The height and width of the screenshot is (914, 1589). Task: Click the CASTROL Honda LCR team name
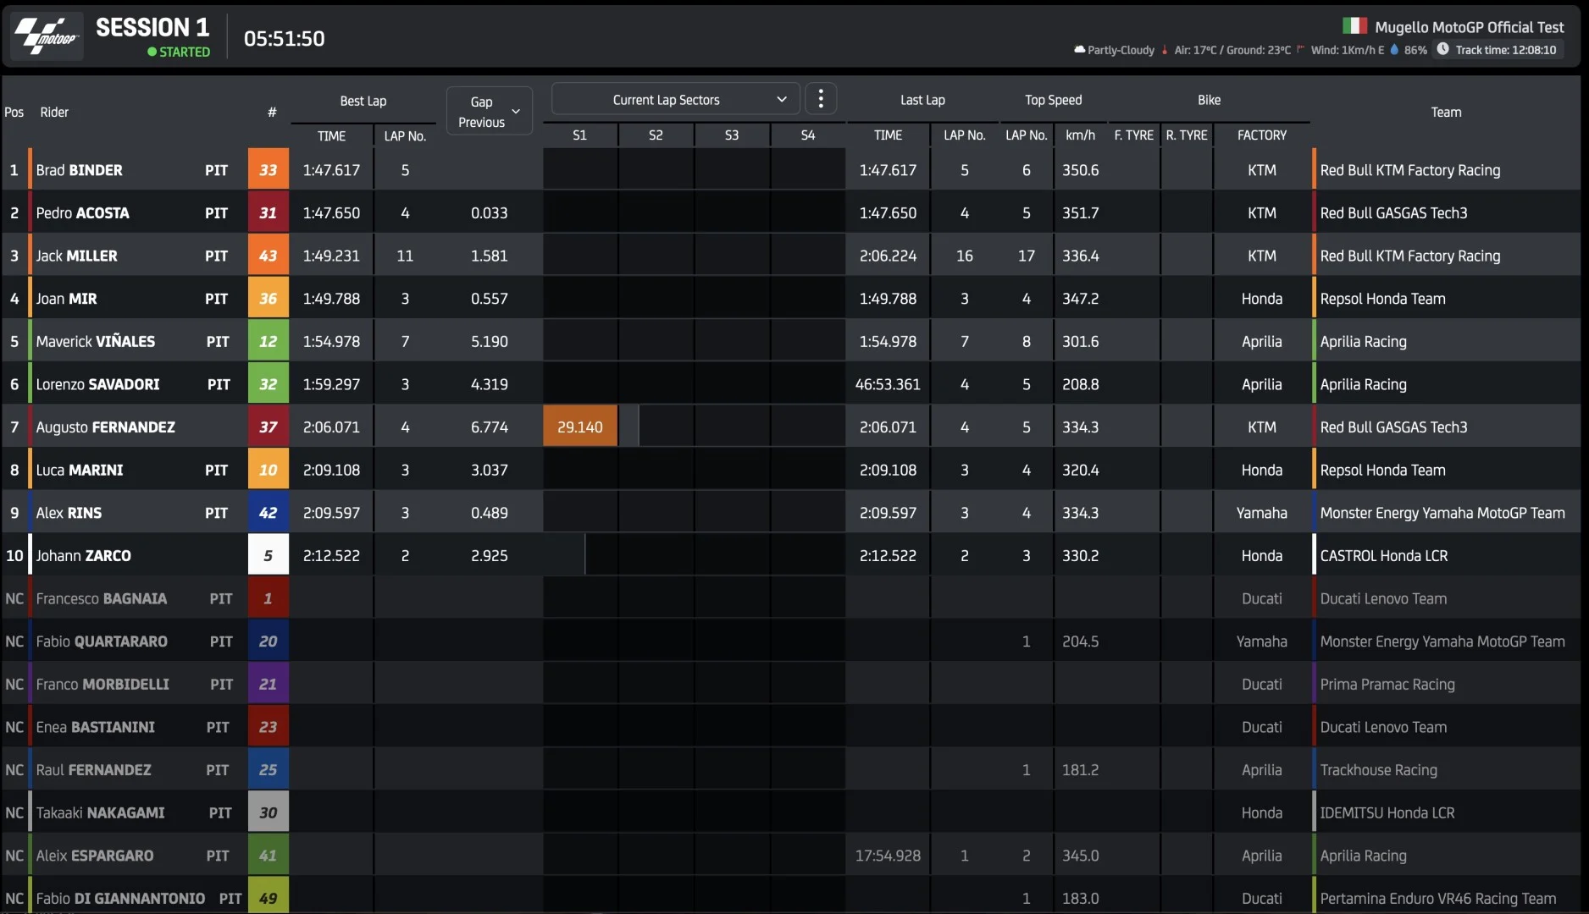coord(1384,556)
